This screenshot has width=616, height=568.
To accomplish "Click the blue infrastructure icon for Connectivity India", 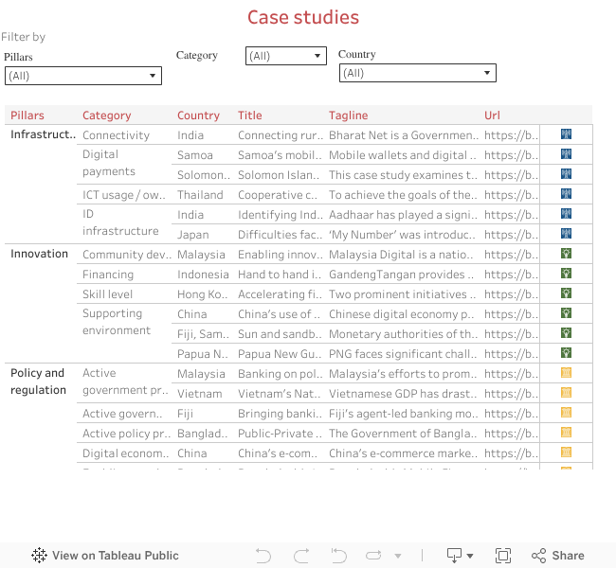I will pos(566,135).
